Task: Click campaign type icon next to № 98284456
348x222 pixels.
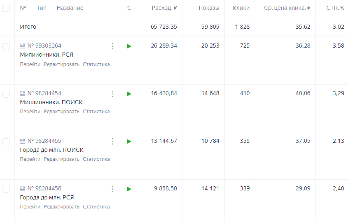Action: tap(23, 189)
